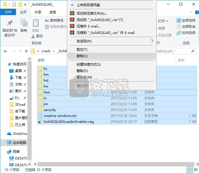
Task: Choose Add to "_SolidSQUAD_.rar" entry
Action: point(112,20)
